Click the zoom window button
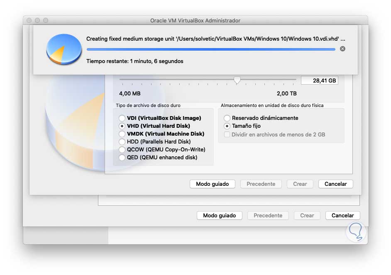This screenshot has height=275, width=391. pyautogui.click(x=46, y=20)
